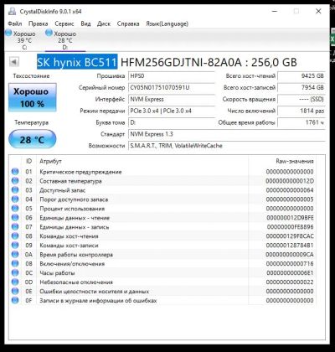The width and height of the screenshot is (335, 352).
Task: Select disk C: health orb at 39 °C
Action: click(x=8, y=33)
